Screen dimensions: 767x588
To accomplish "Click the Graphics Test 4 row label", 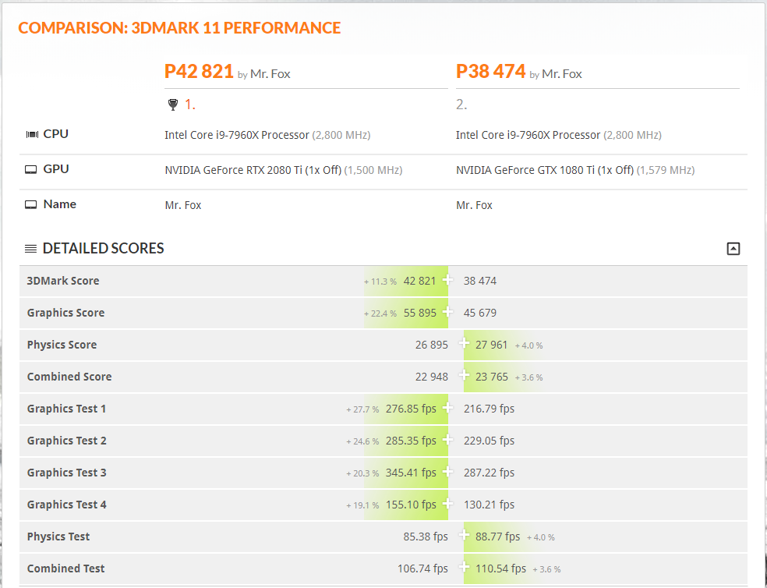I will 66,505.
